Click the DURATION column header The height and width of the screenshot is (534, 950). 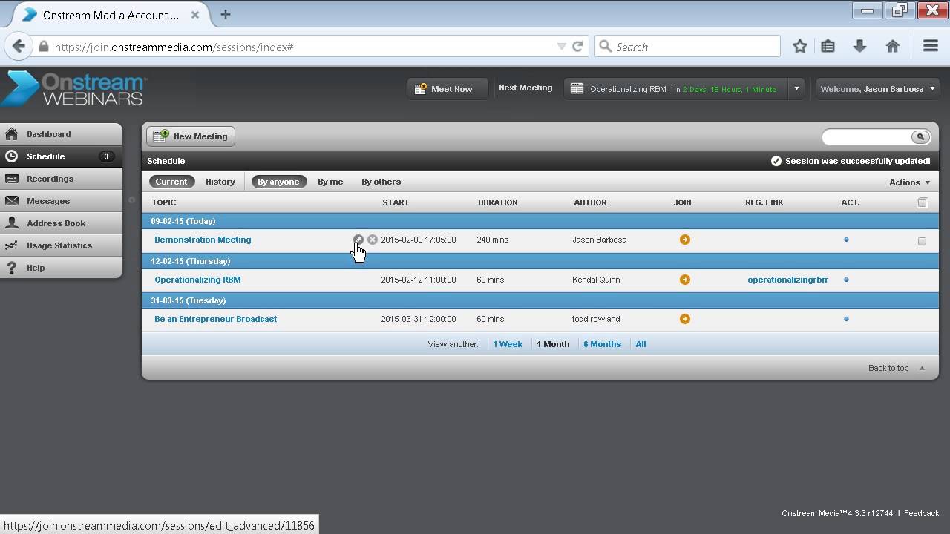(x=497, y=202)
